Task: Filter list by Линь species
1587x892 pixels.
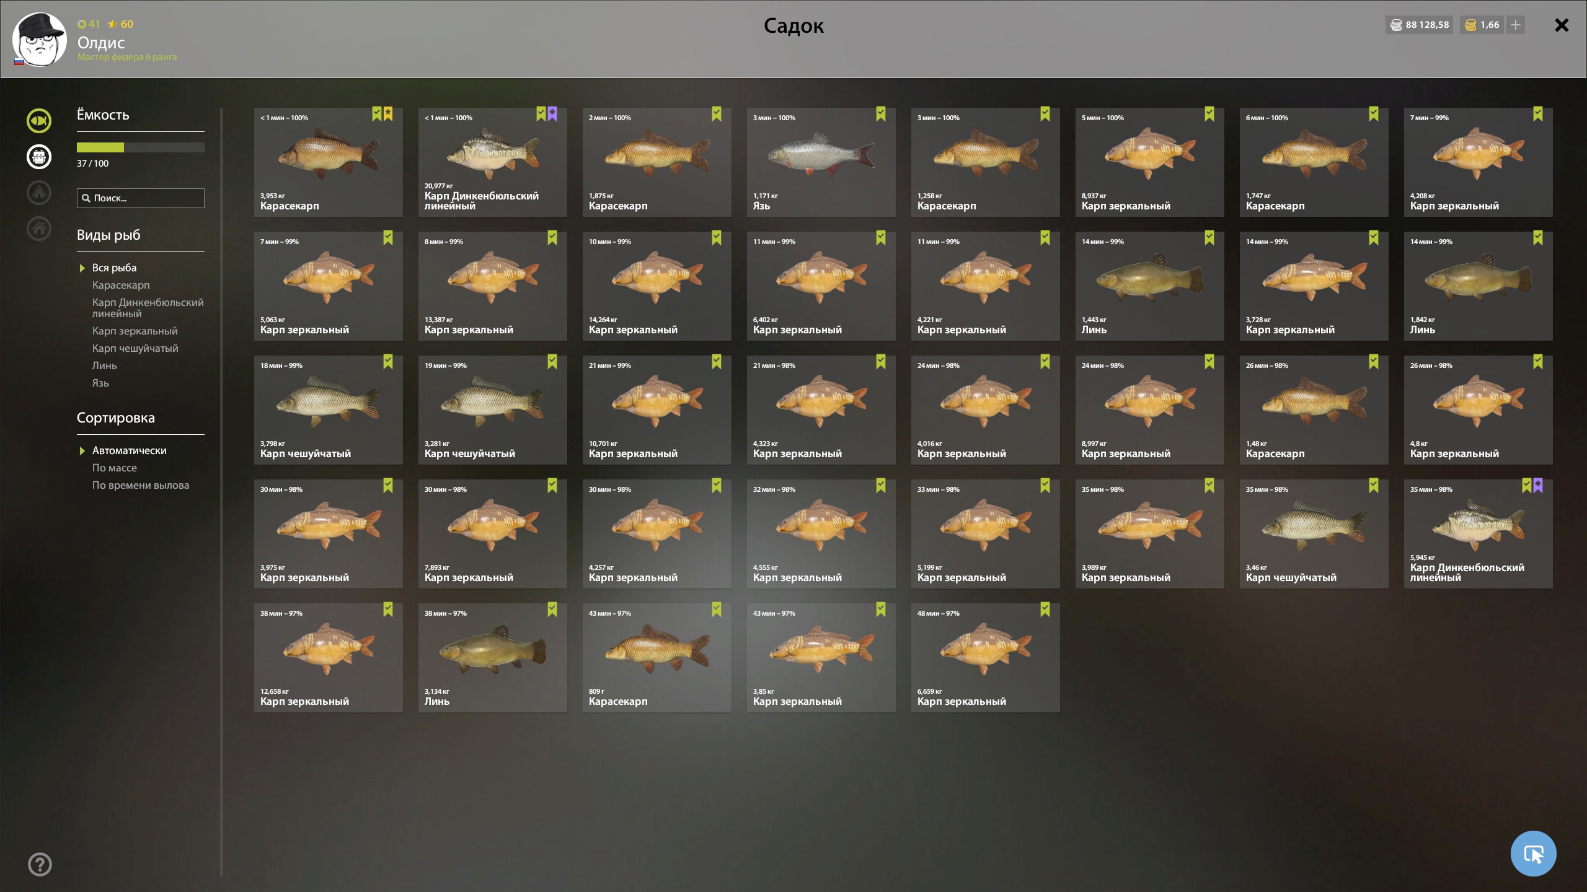Action: [105, 365]
